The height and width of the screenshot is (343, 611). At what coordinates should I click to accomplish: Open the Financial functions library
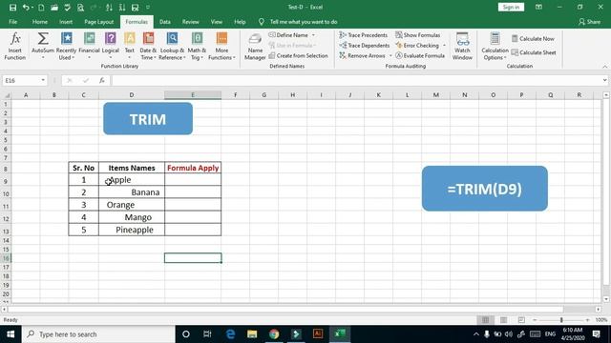coord(89,47)
